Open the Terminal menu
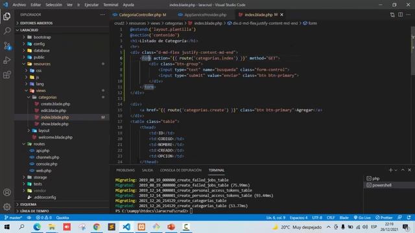Image resolution: width=415 pixels, height=233 pixels. tap(111, 5)
